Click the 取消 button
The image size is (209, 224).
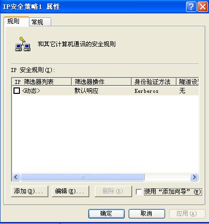click(x=147, y=214)
